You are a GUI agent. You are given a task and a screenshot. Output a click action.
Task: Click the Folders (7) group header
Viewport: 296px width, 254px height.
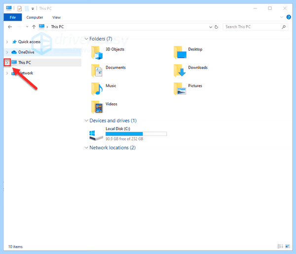(x=101, y=39)
